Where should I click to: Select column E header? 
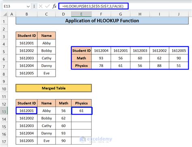pyautogui.click(x=81, y=14)
